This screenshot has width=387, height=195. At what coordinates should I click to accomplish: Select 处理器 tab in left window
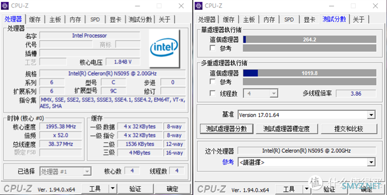coord(13,19)
